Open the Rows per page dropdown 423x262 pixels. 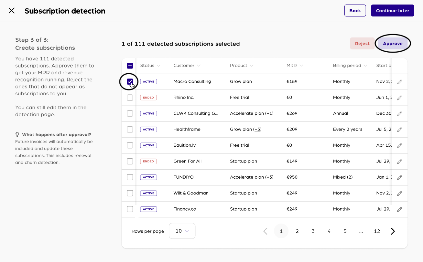pyautogui.click(x=182, y=231)
